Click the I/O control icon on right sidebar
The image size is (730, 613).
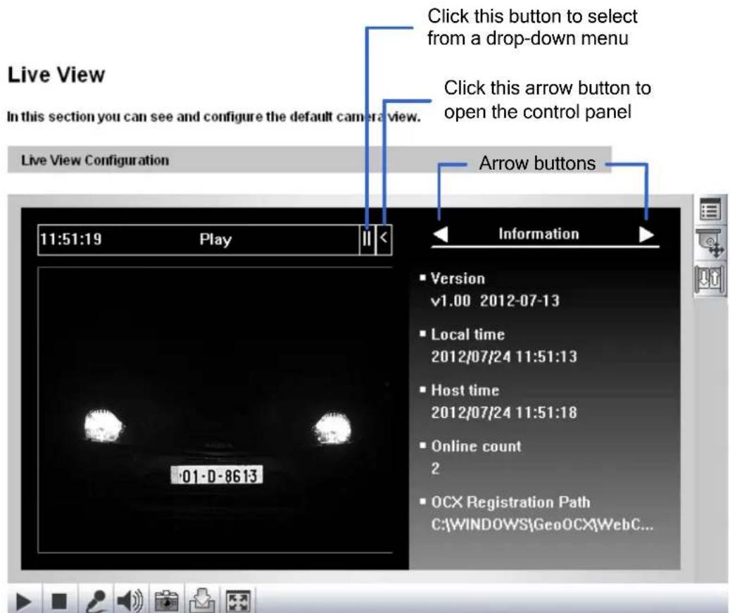(x=710, y=279)
